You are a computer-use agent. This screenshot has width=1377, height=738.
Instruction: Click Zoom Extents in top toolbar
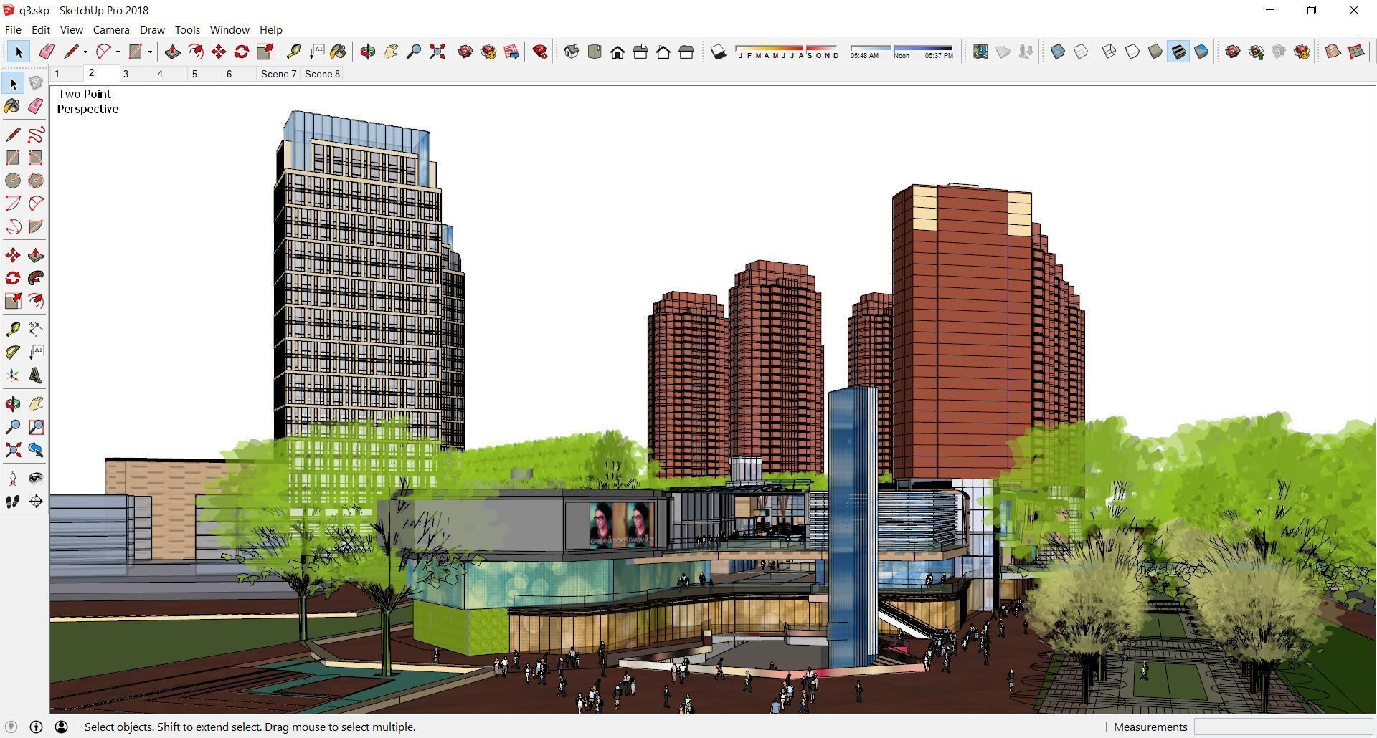(x=437, y=52)
